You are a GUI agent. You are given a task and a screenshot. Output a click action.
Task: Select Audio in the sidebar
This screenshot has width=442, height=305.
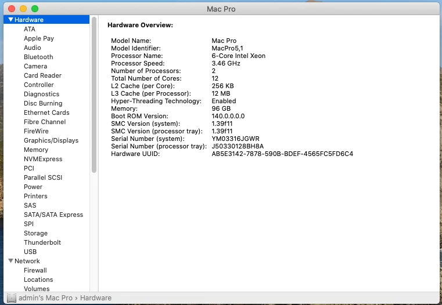[x=32, y=48]
